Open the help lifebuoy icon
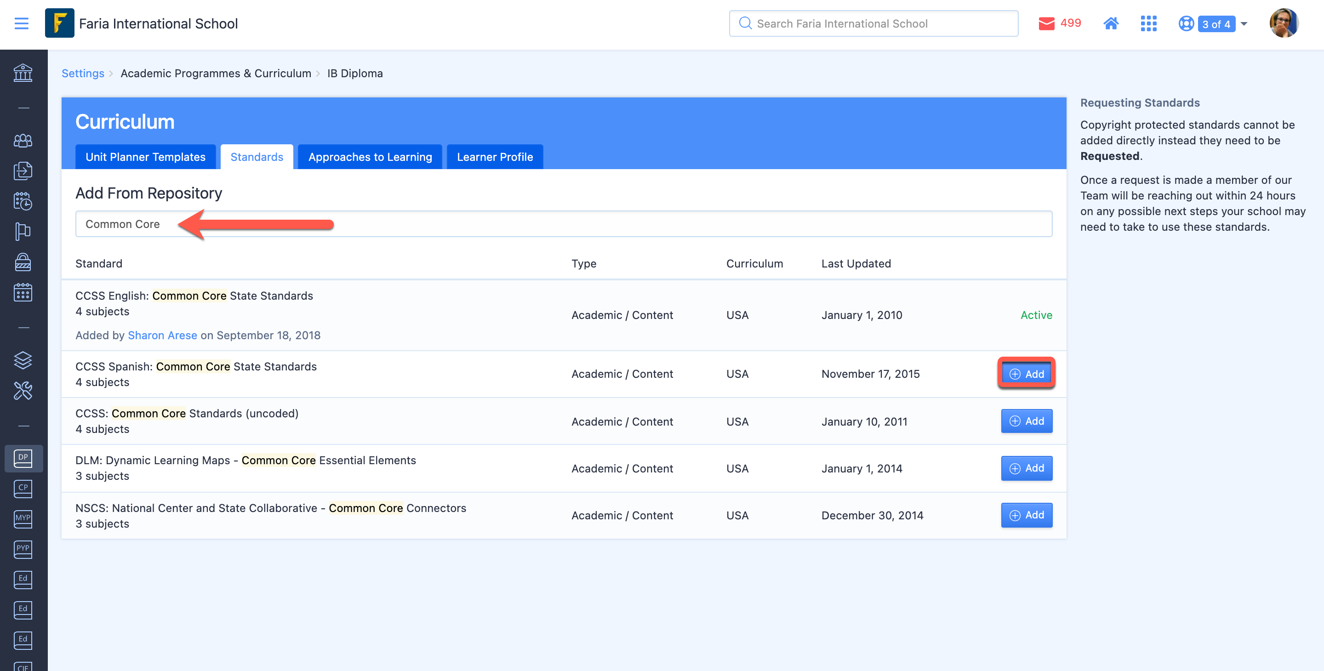 pos(1186,23)
